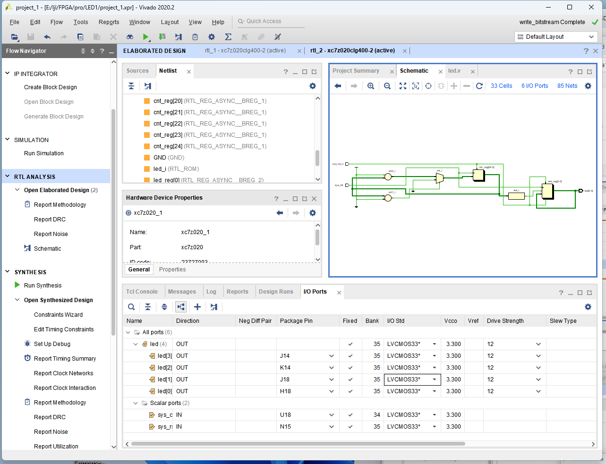Click the Open Project toolbar icon
Image resolution: width=606 pixels, height=464 pixels.
coord(15,37)
